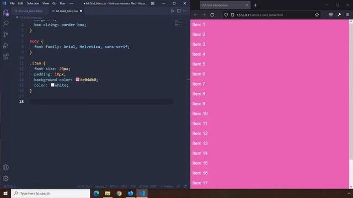Screen dimensions: 353x198
Task: Open the View menu
Action: tap(45, 3)
